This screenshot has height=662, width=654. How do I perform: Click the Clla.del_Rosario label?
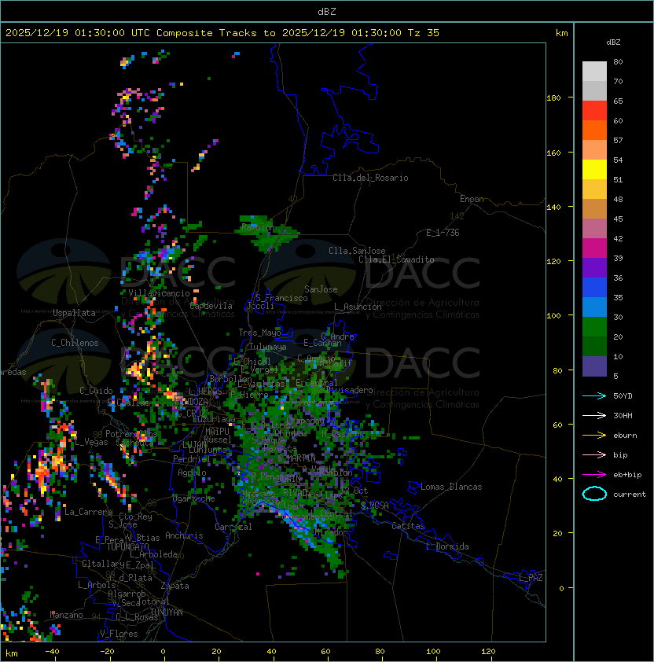370,178
